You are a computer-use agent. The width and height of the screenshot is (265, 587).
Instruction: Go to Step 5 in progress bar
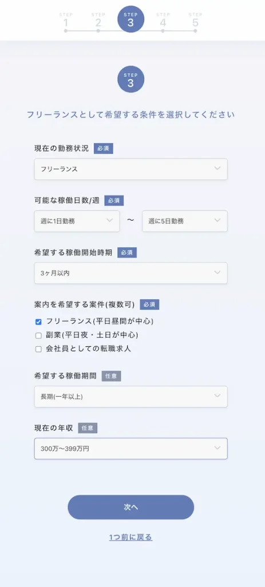pos(195,21)
